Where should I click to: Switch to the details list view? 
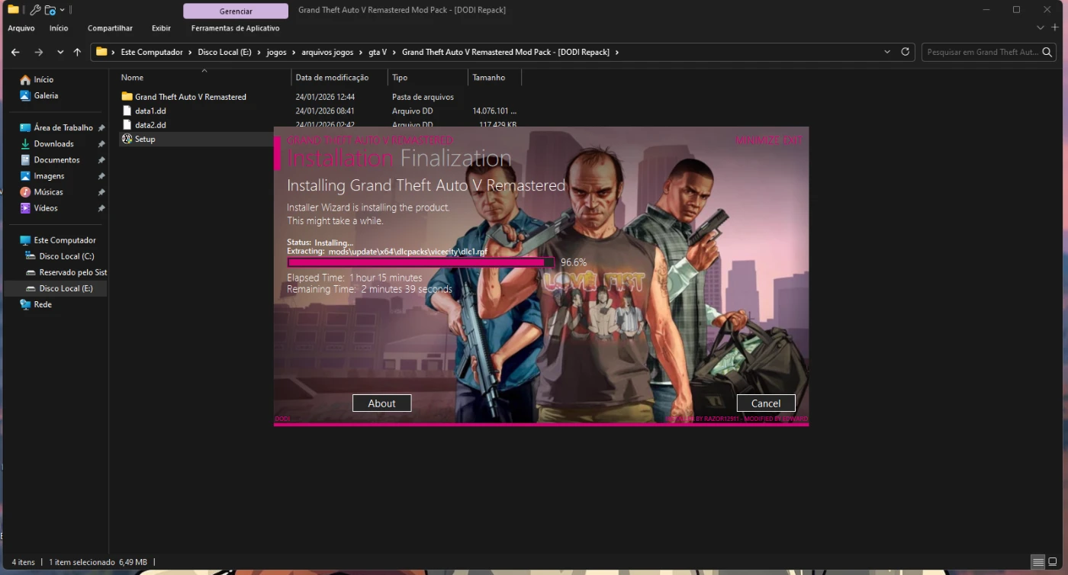(1037, 562)
